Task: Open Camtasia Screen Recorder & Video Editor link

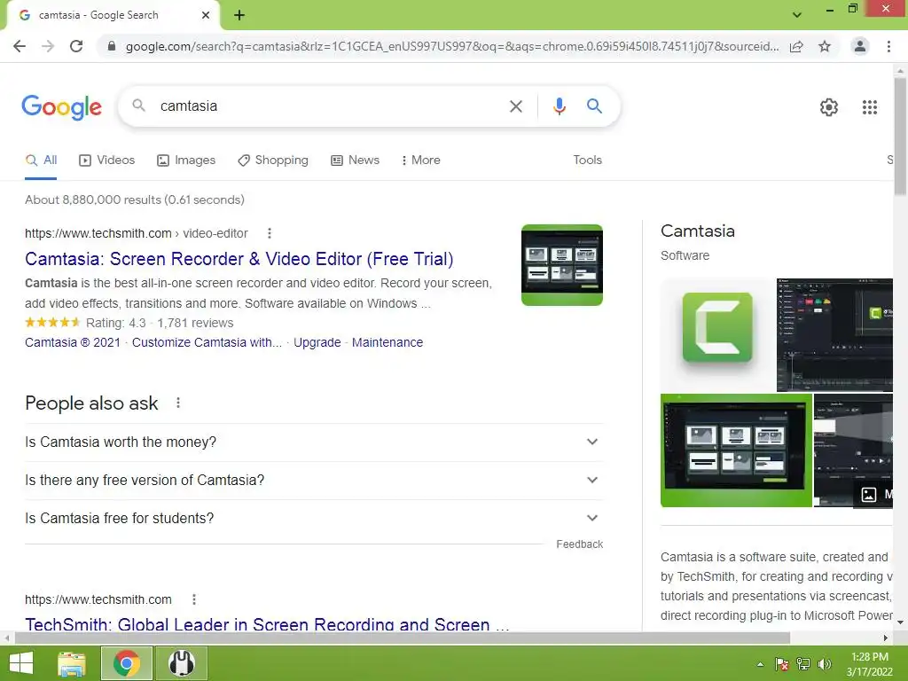Action: click(x=239, y=259)
